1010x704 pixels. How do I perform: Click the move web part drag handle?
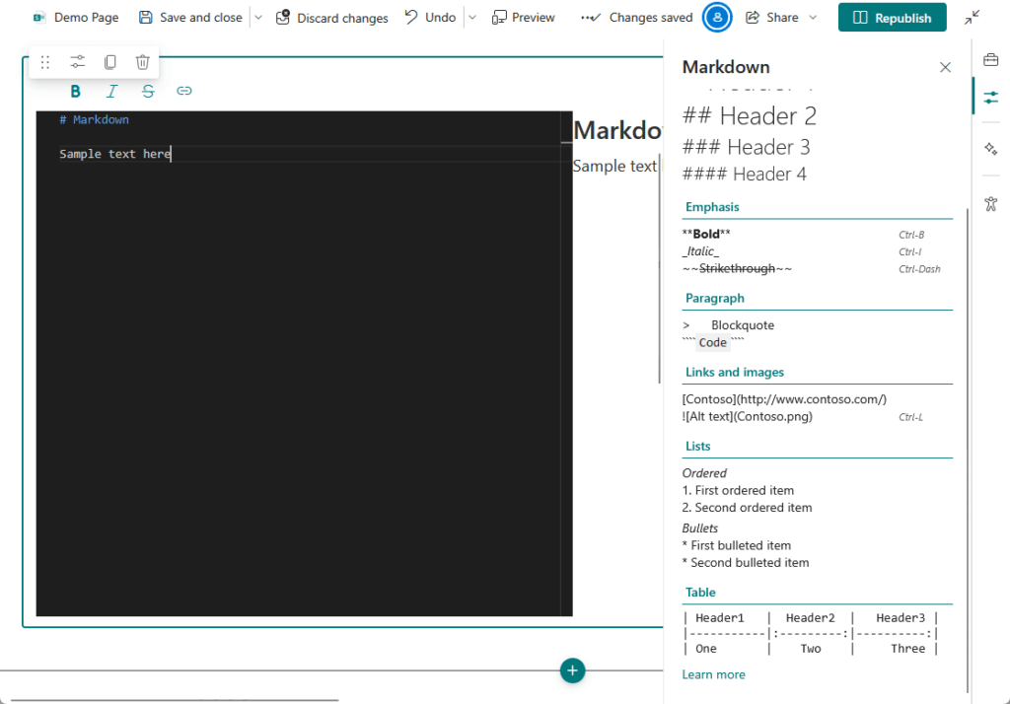[45, 62]
